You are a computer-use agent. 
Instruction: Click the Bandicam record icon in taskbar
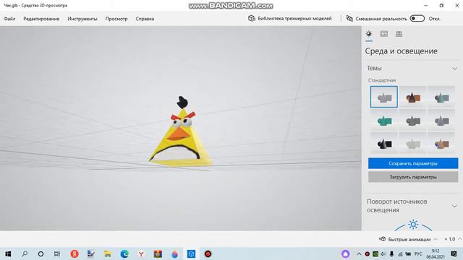click(208, 253)
